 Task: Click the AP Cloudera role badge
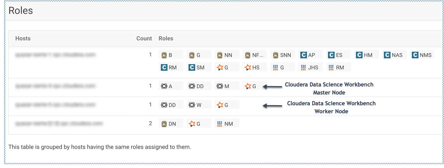tap(308, 55)
